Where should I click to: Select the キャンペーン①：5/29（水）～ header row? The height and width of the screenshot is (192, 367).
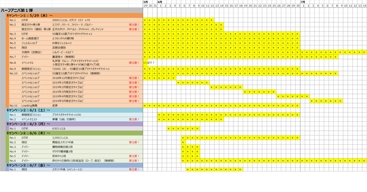(x=74, y=16)
